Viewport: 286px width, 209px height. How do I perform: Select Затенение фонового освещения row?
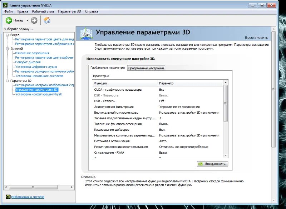[x=158, y=124]
